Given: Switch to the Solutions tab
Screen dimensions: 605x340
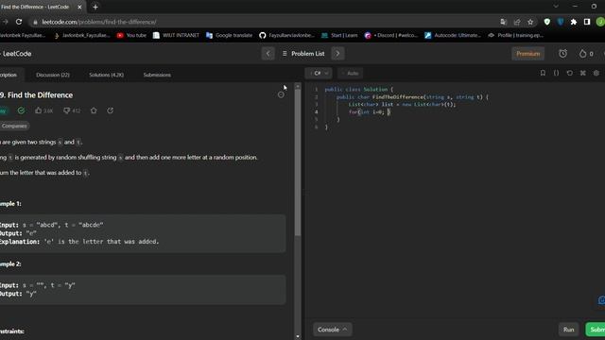Looking at the screenshot, I should tap(107, 75).
